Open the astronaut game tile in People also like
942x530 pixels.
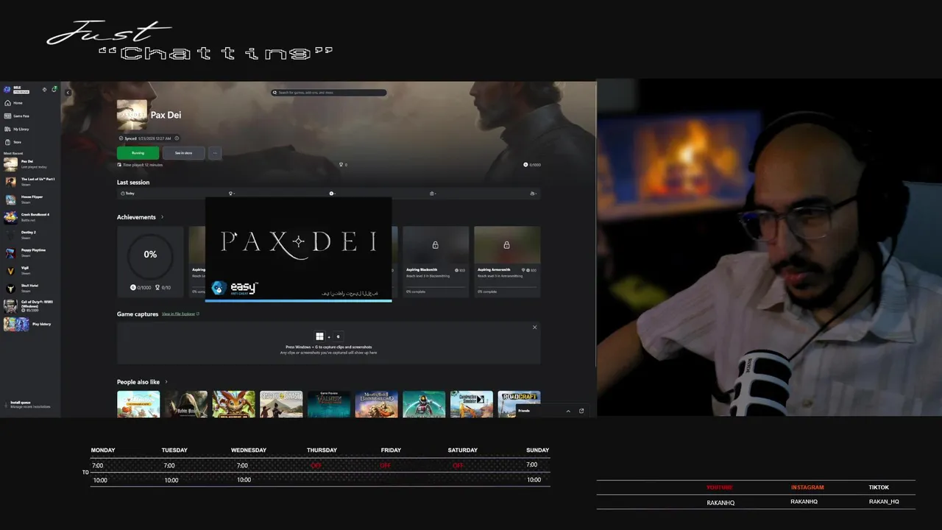click(424, 404)
